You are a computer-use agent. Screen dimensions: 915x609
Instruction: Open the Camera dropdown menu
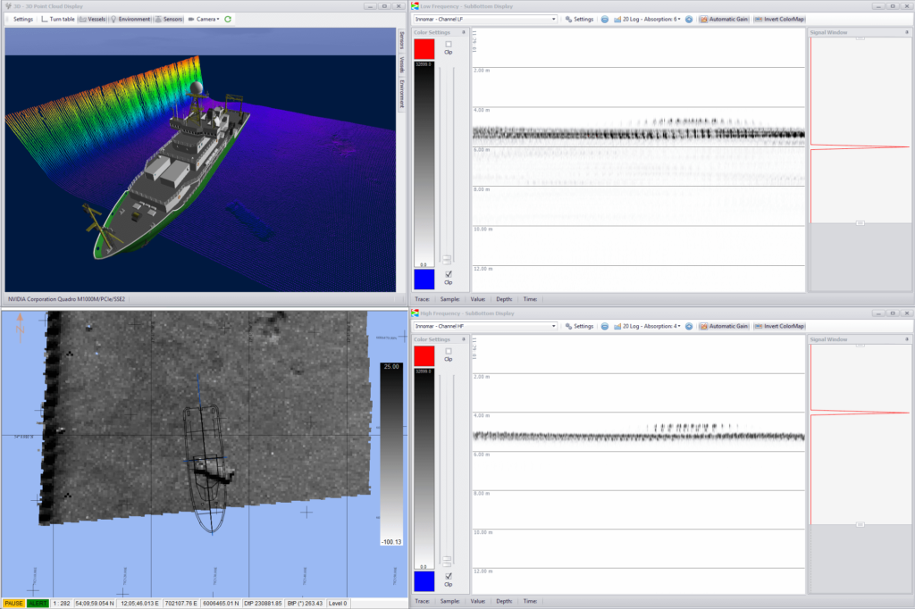[204, 20]
